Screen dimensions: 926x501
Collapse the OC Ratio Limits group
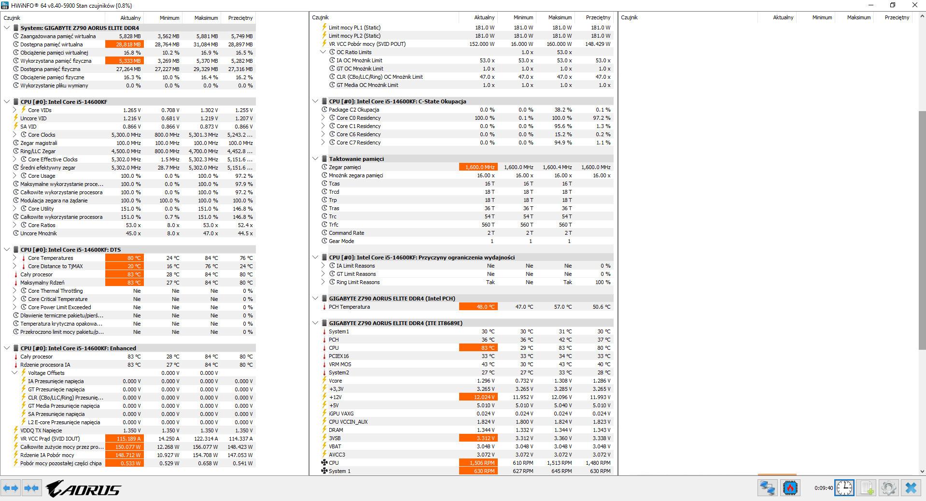(x=323, y=52)
